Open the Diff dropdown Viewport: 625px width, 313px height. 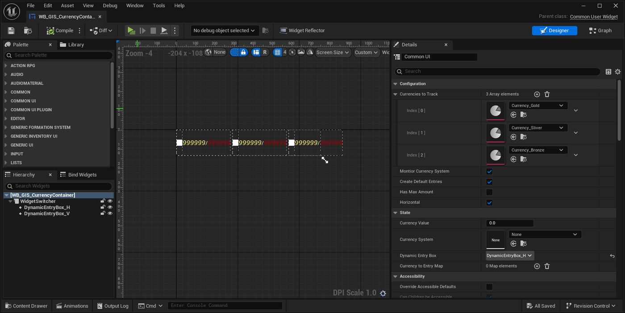click(x=101, y=31)
